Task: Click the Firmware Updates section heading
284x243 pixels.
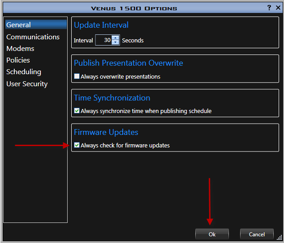Action: (x=106, y=132)
